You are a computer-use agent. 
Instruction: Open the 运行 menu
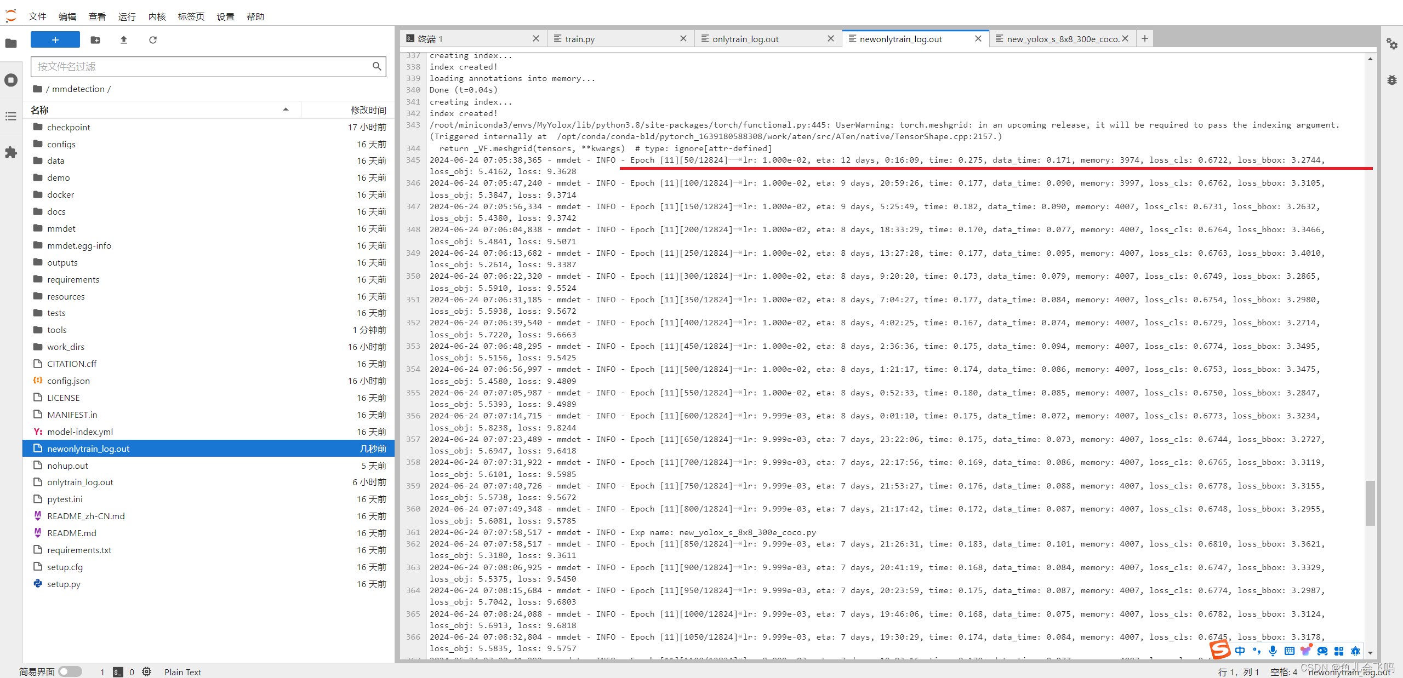pos(127,16)
